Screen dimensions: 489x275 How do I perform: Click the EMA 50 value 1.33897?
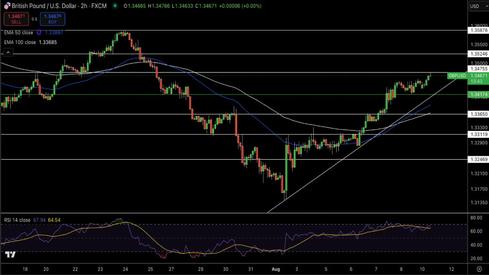(x=54, y=32)
